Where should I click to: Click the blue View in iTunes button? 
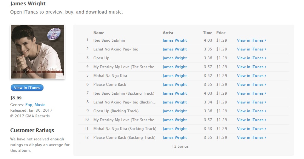pos(27,88)
